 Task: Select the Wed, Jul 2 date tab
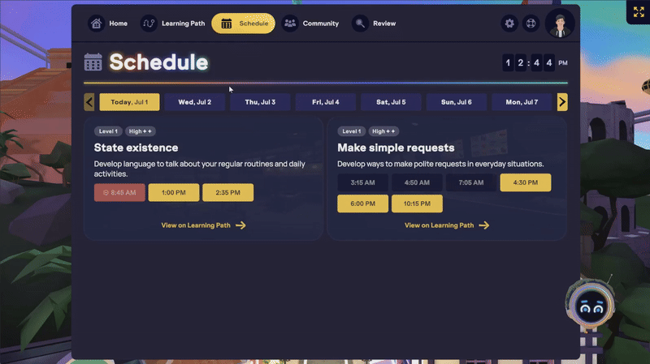195,102
